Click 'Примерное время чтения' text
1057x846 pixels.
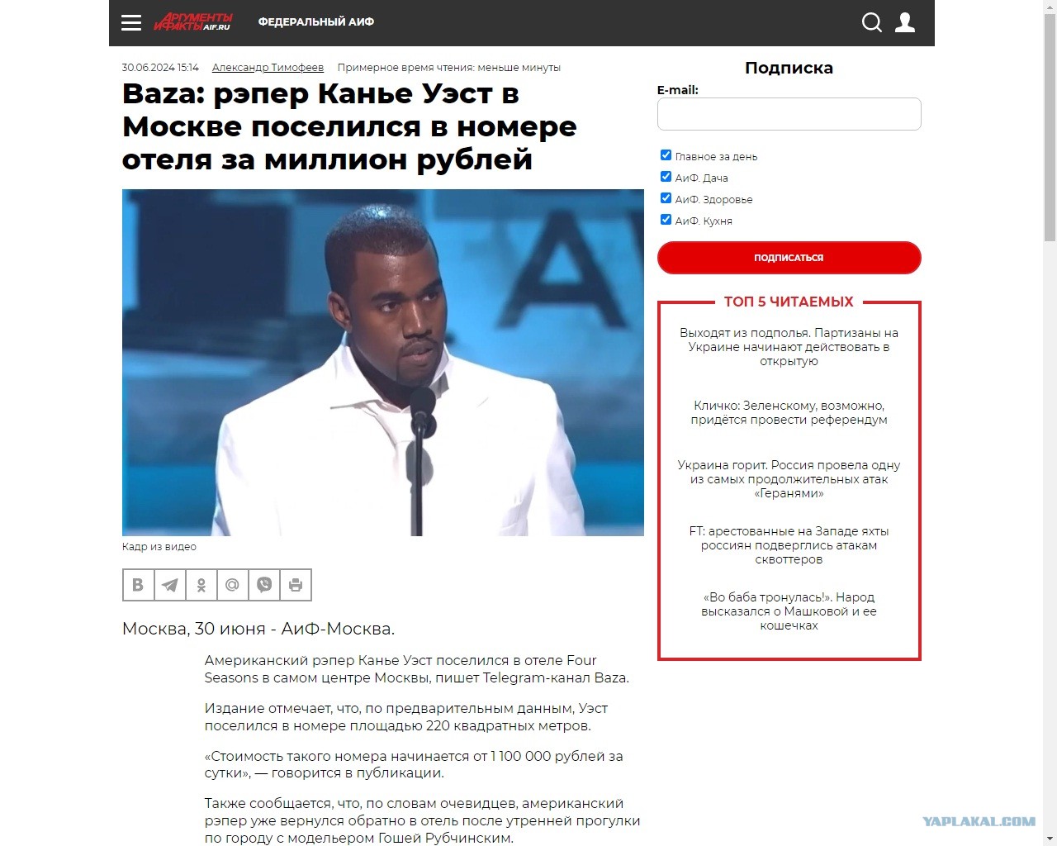pos(448,68)
